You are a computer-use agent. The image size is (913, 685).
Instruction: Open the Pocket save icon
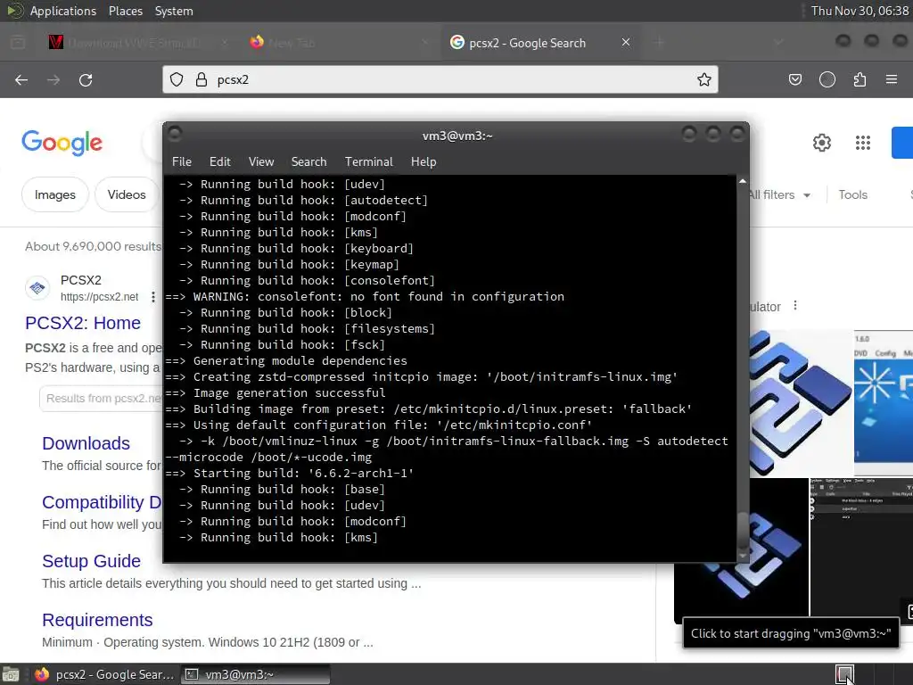pyautogui.click(x=795, y=79)
